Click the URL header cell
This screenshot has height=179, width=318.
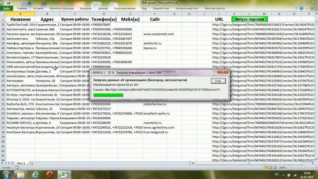click(x=219, y=19)
